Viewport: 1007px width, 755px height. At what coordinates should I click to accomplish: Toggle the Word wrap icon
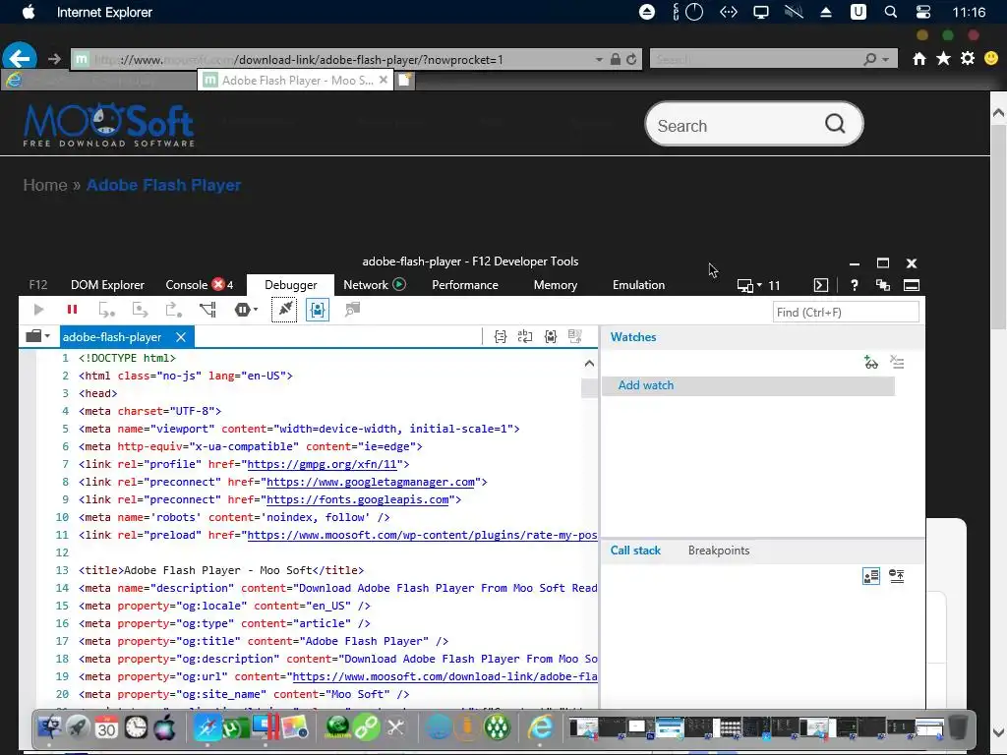[x=525, y=336]
